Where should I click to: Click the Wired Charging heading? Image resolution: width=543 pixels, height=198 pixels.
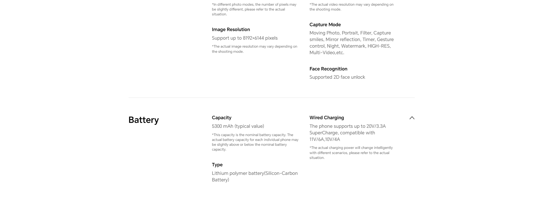pyautogui.click(x=327, y=118)
